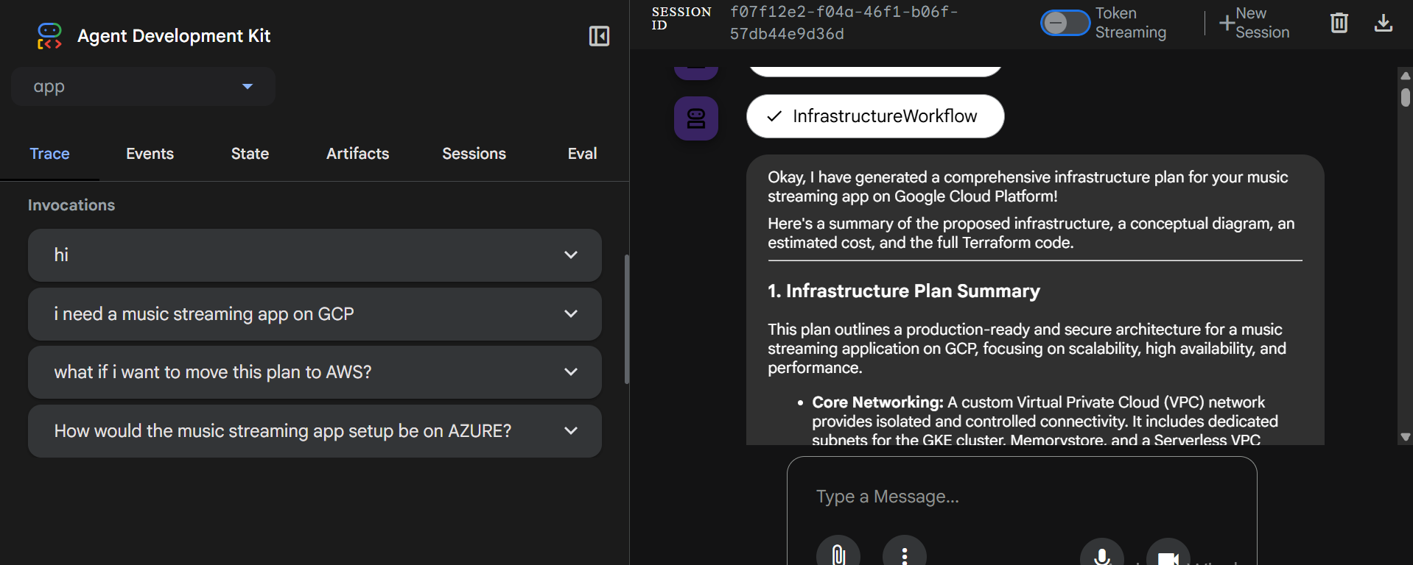Export the session using the download icon

tap(1384, 23)
